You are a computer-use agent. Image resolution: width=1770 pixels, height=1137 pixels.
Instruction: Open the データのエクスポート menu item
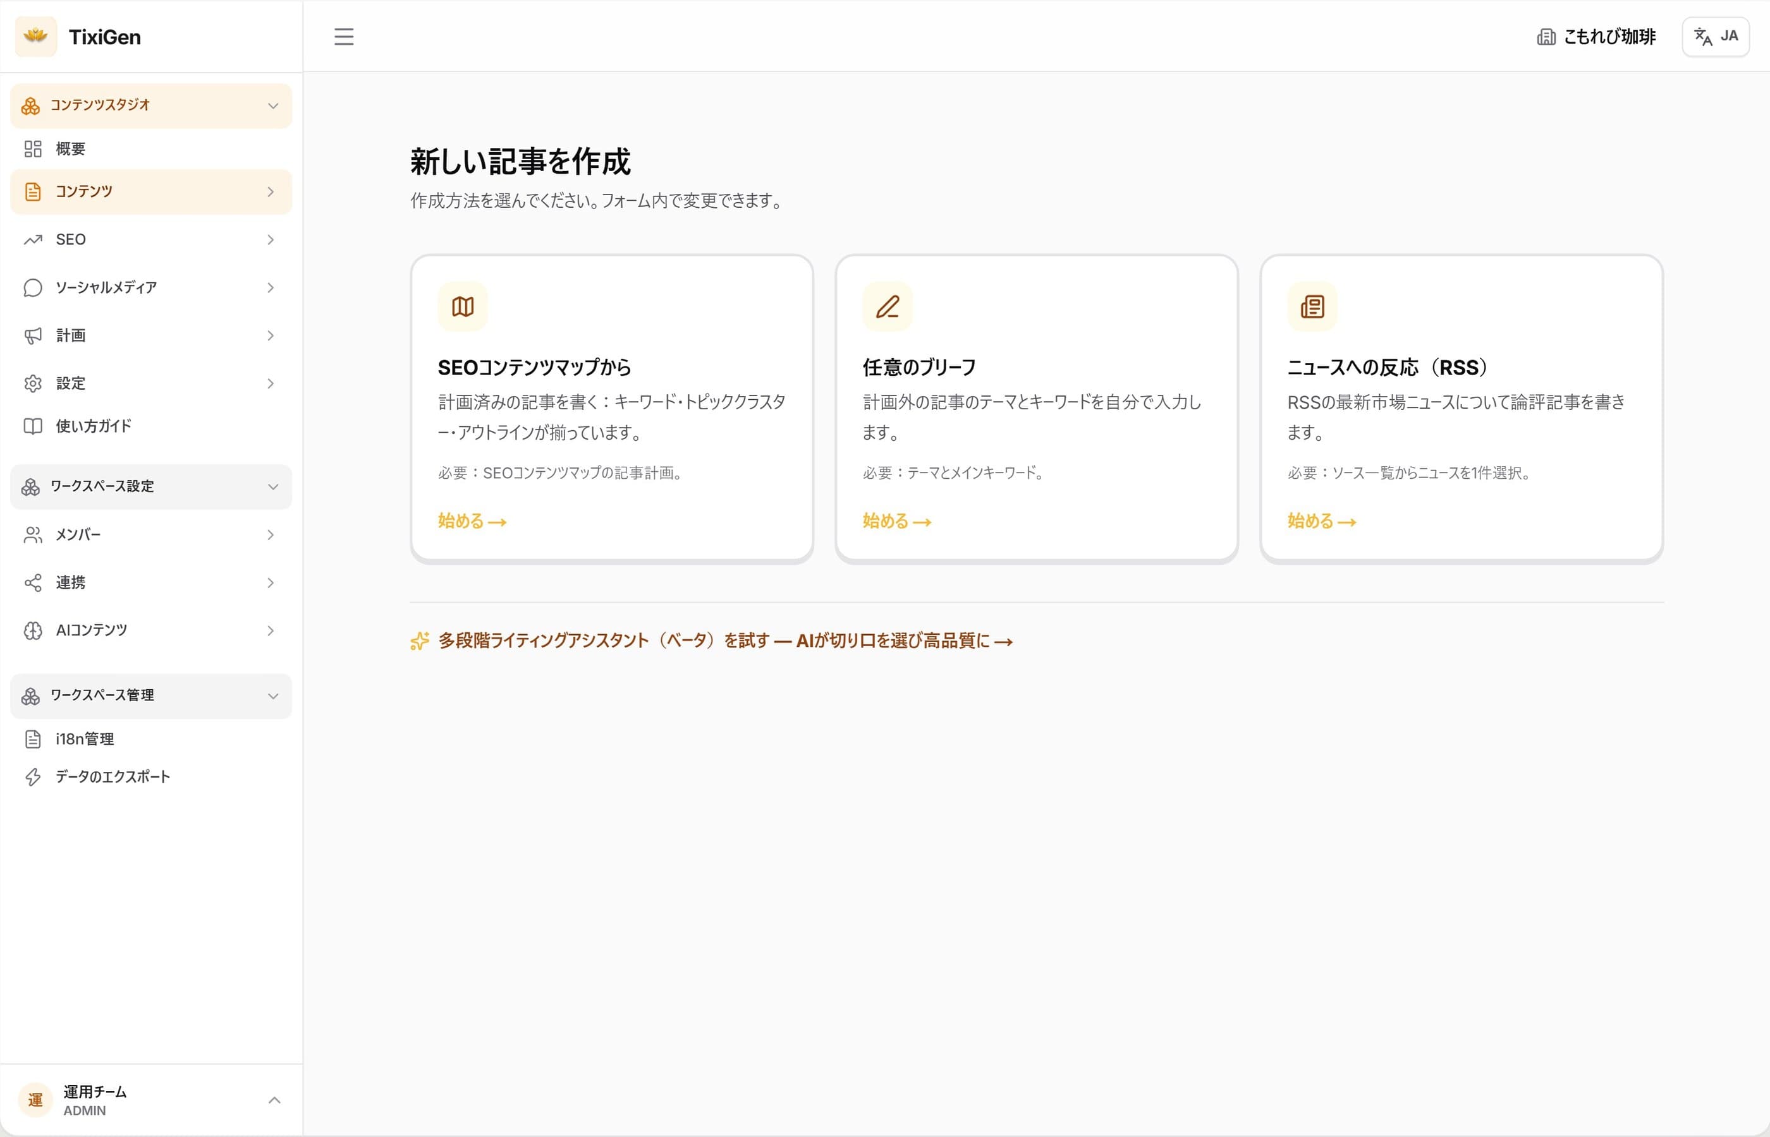coord(150,777)
